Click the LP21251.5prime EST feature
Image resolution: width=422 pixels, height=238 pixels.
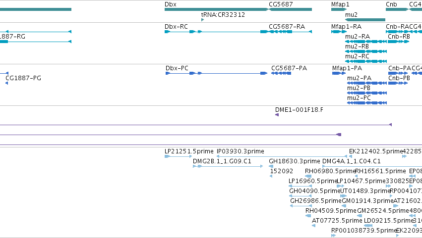[179, 156]
